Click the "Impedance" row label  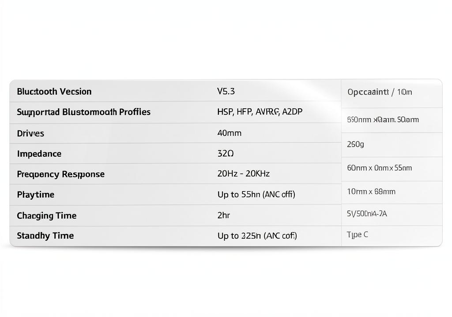point(39,154)
